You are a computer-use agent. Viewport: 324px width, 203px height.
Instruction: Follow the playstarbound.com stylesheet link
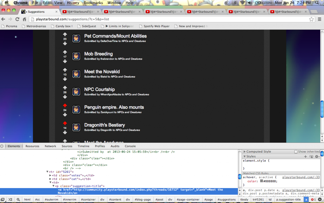click(x=301, y=177)
